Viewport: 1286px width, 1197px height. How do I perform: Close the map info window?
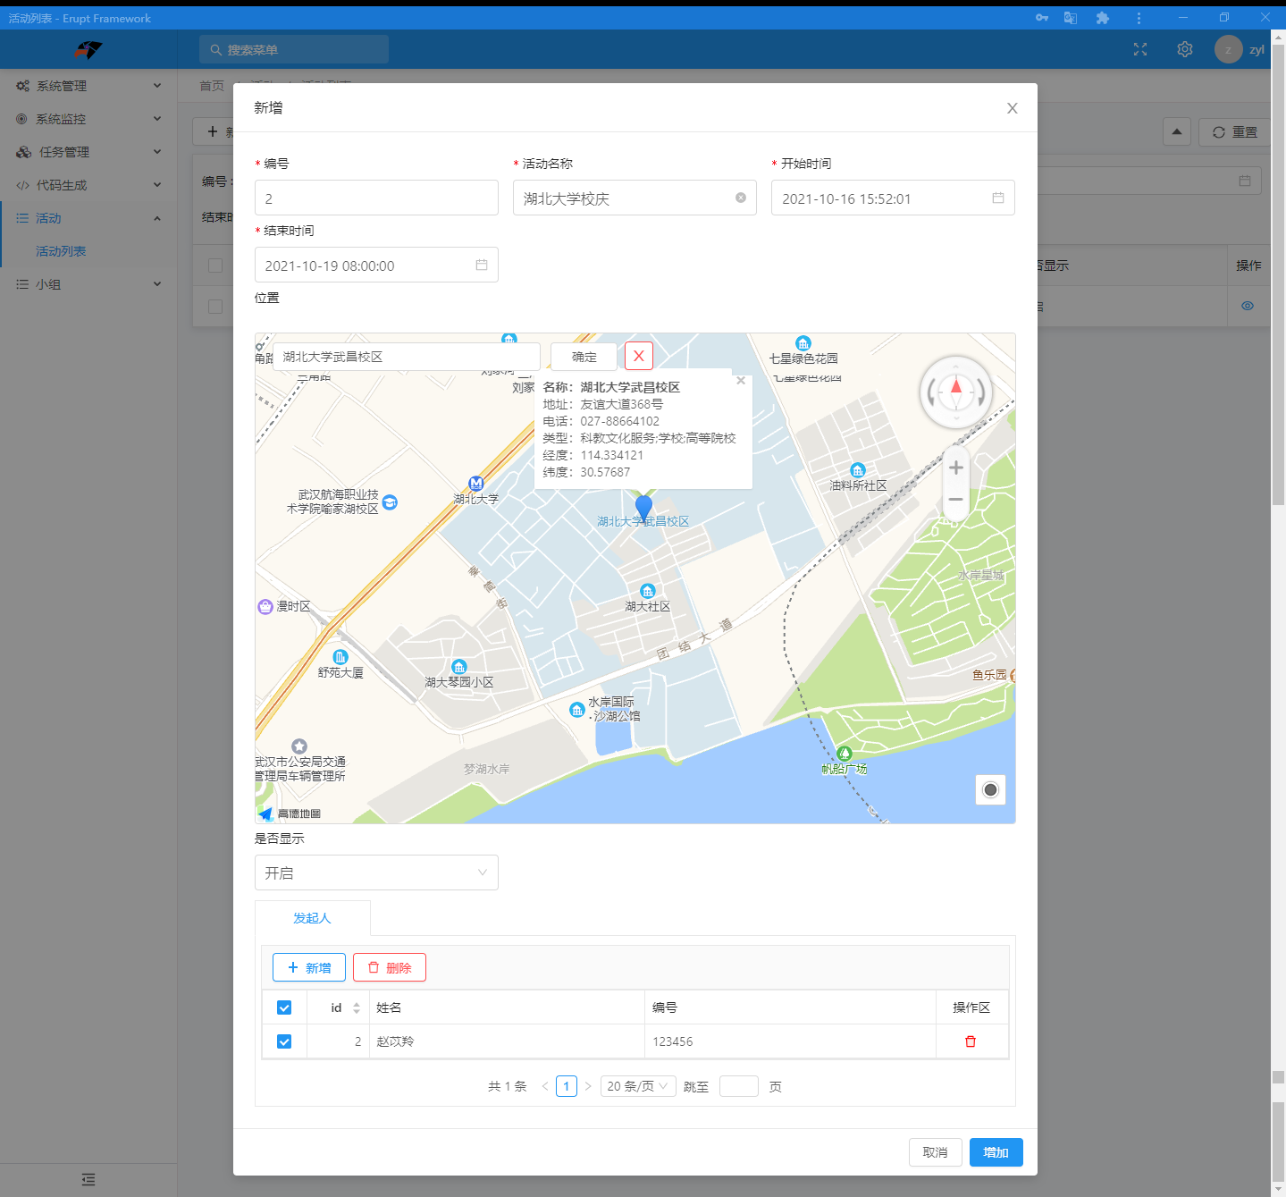point(740,380)
